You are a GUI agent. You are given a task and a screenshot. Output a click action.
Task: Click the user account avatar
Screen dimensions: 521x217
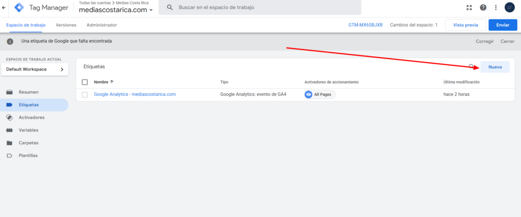(510, 8)
